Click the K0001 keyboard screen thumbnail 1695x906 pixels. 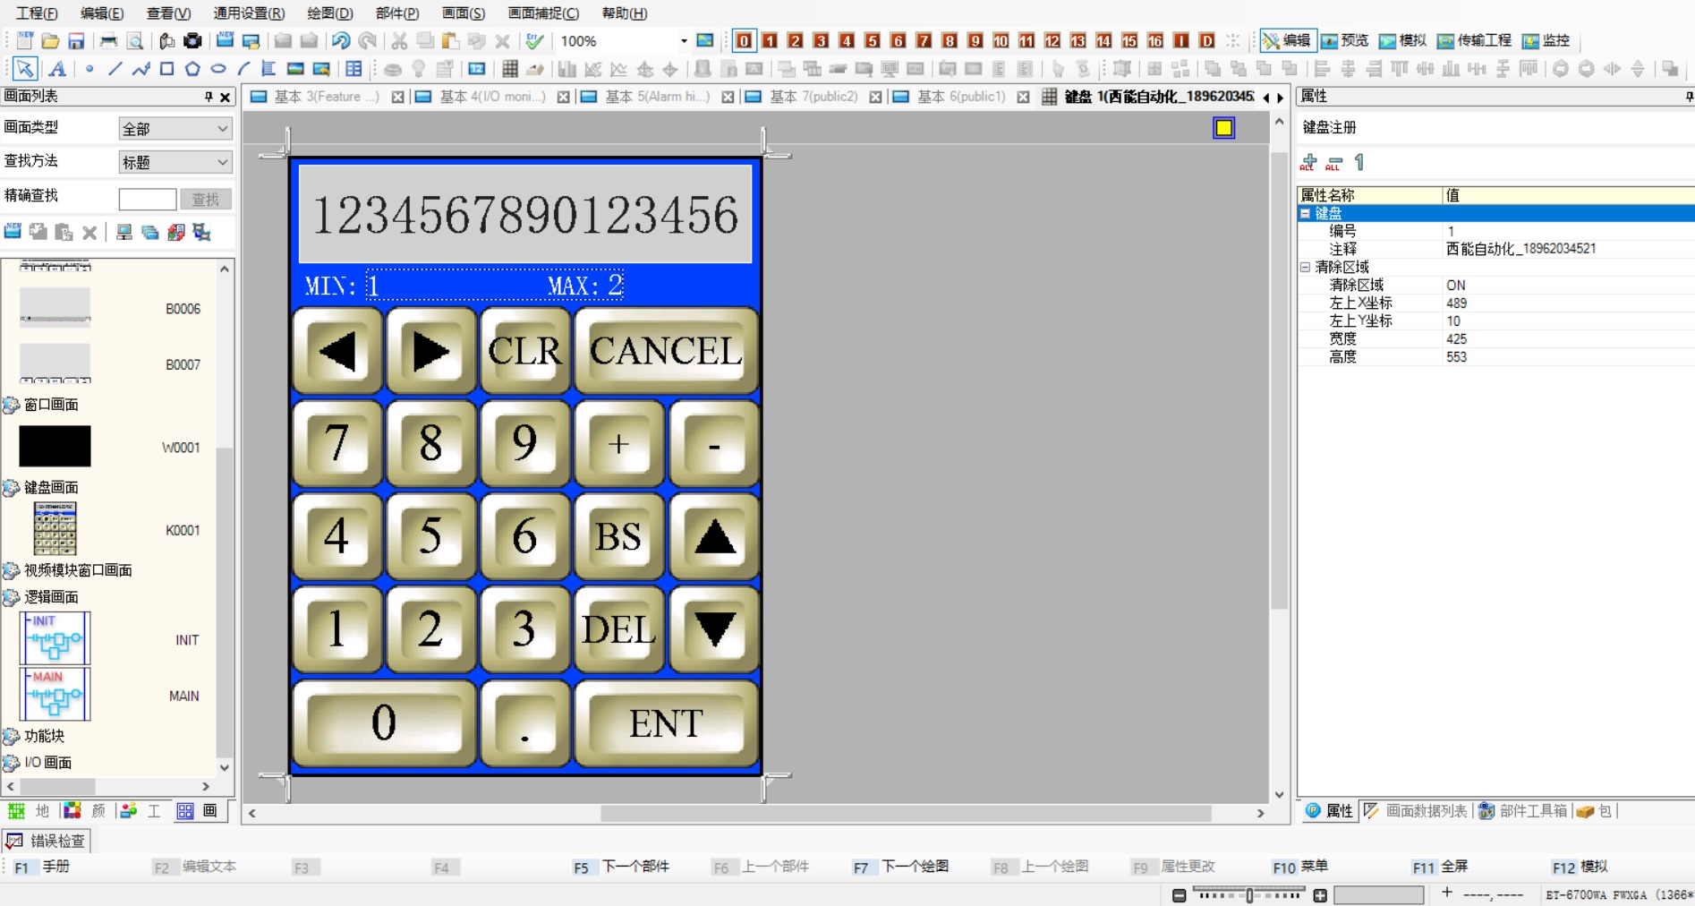[x=55, y=529]
